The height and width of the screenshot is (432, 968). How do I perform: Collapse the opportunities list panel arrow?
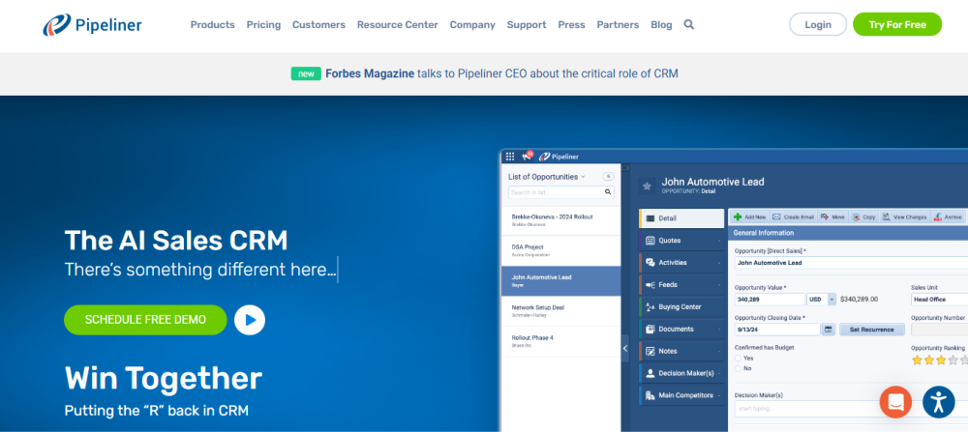click(x=625, y=348)
